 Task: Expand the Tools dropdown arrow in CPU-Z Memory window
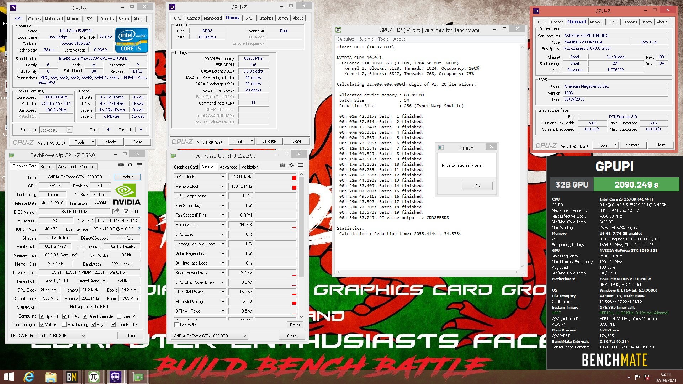252,141
